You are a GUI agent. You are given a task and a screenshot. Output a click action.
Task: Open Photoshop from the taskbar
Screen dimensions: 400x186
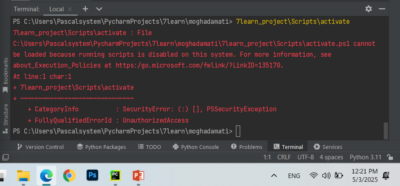click(x=92, y=175)
